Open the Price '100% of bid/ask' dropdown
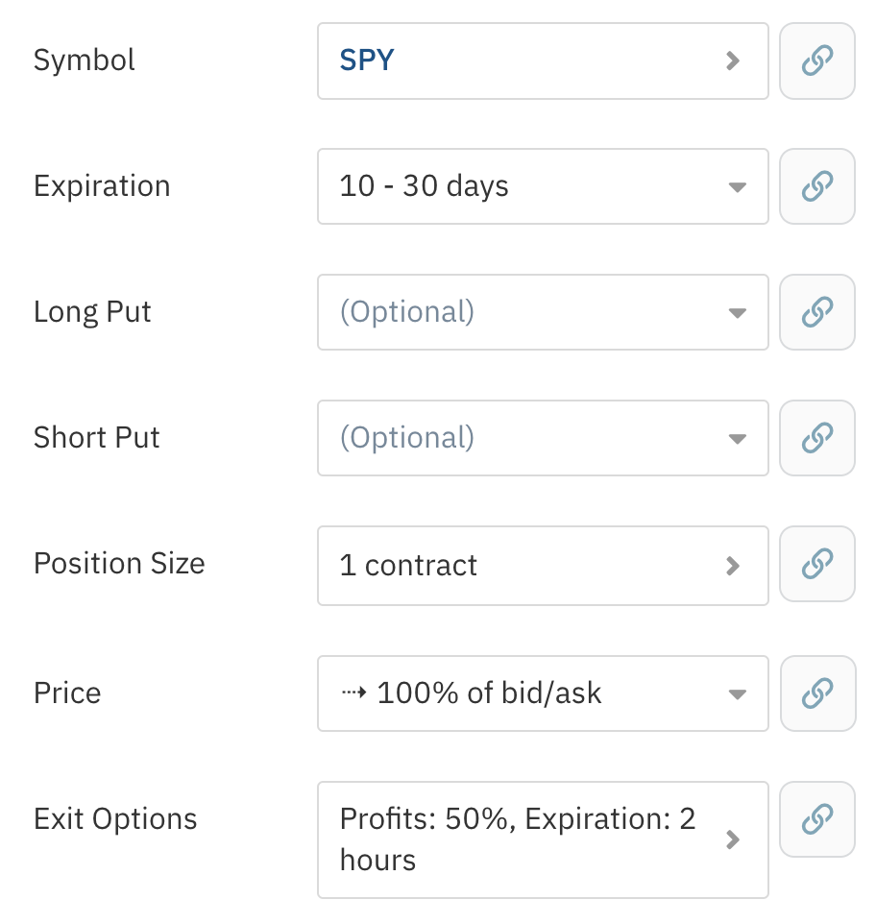 coord(542,693)
